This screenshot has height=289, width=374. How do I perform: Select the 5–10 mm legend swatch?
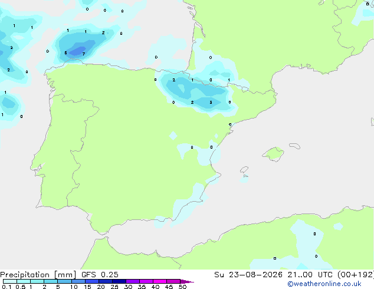point(65,281)
